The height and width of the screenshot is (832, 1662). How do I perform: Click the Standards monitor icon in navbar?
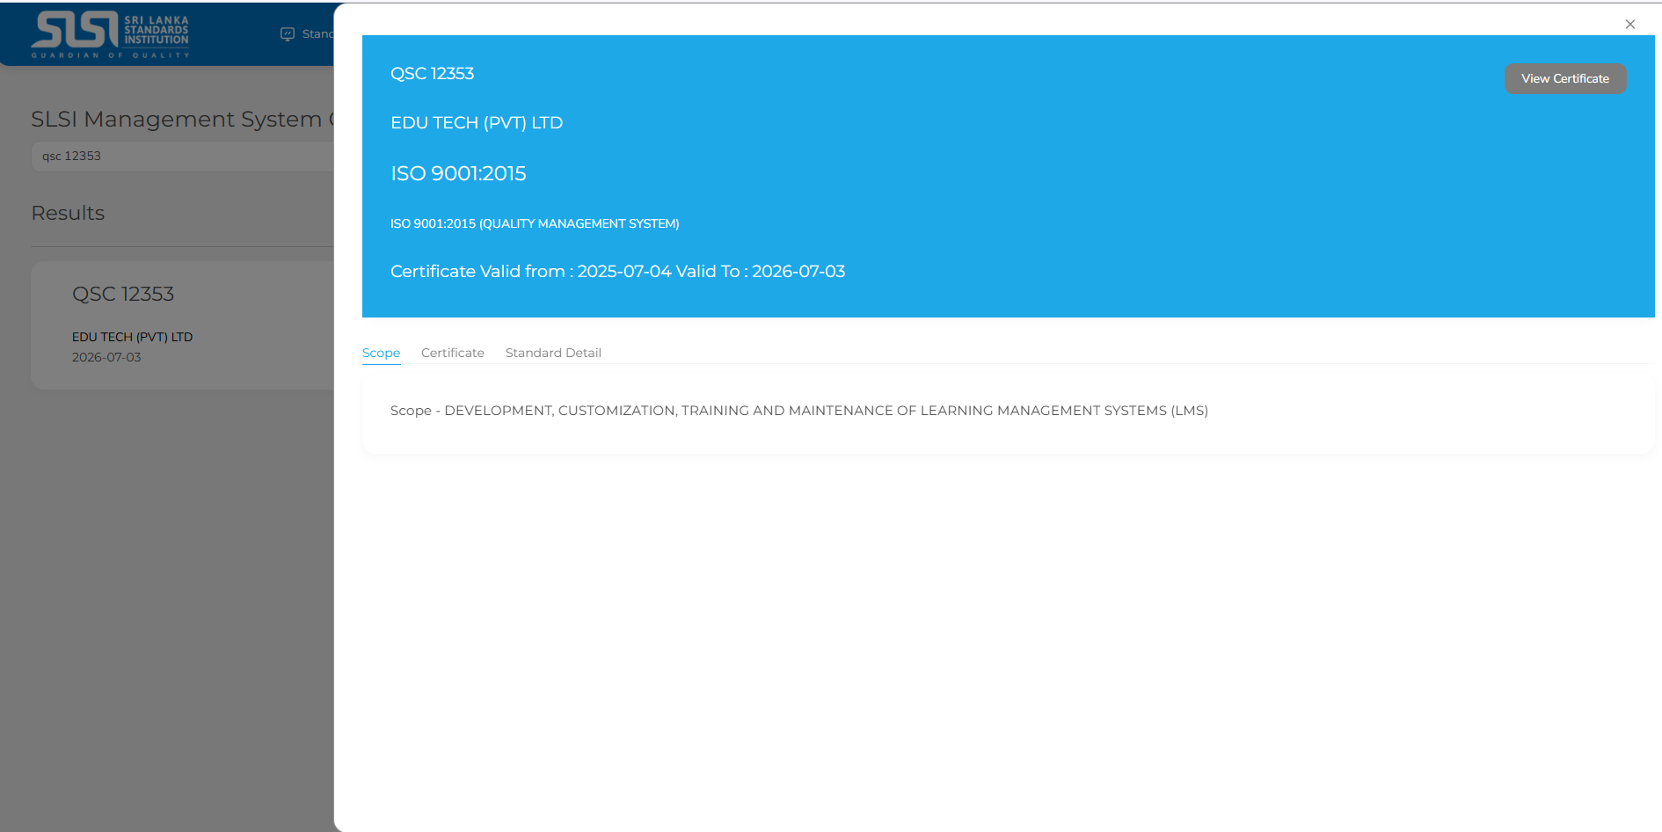pos(288,34)
